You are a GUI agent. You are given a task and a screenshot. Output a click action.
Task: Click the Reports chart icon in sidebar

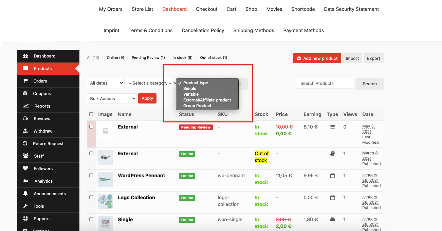26,106
